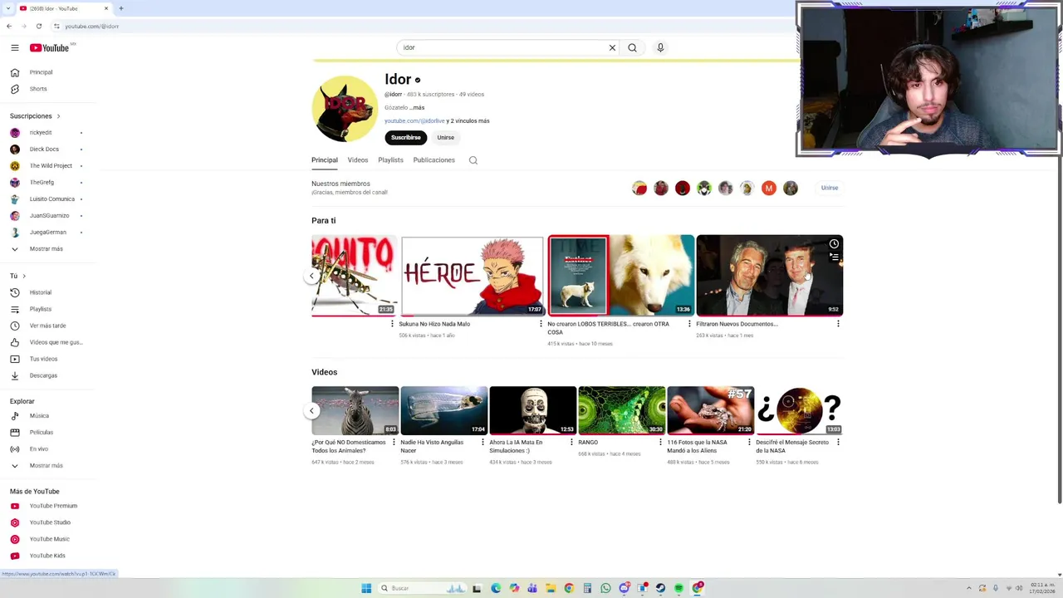Open options menu for Sukuna video

pyautogui.click(x=541, y=324)
